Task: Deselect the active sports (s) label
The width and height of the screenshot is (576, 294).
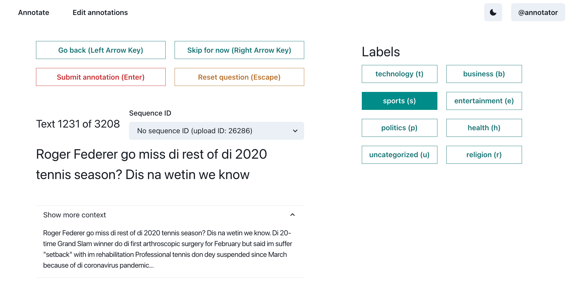Action: (x=399, y=101)
